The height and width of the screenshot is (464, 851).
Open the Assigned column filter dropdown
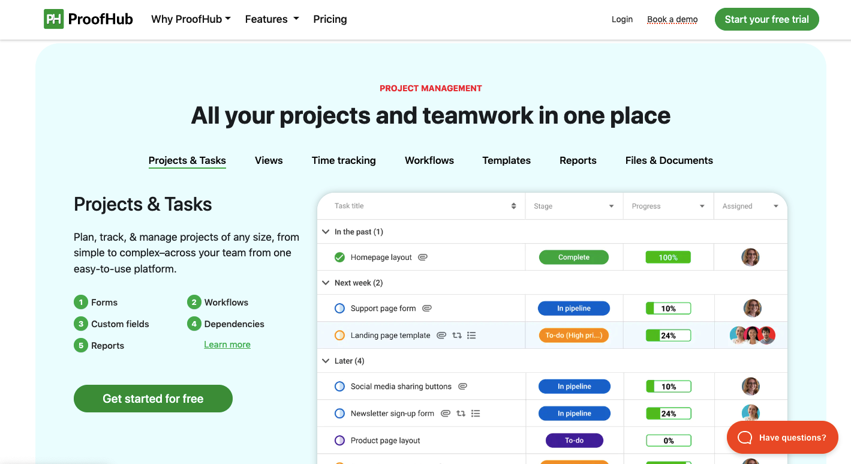click(775, 206)
